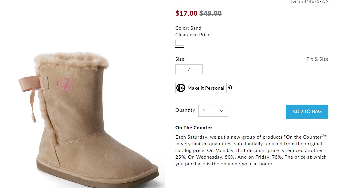Viewport: 345px width, 188px height.
Task: Click the monogram circle icon
Action: pos(181,88)
